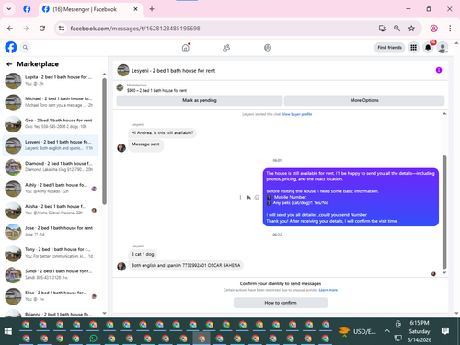Open the Chrome profile icon

click(433, 29)
